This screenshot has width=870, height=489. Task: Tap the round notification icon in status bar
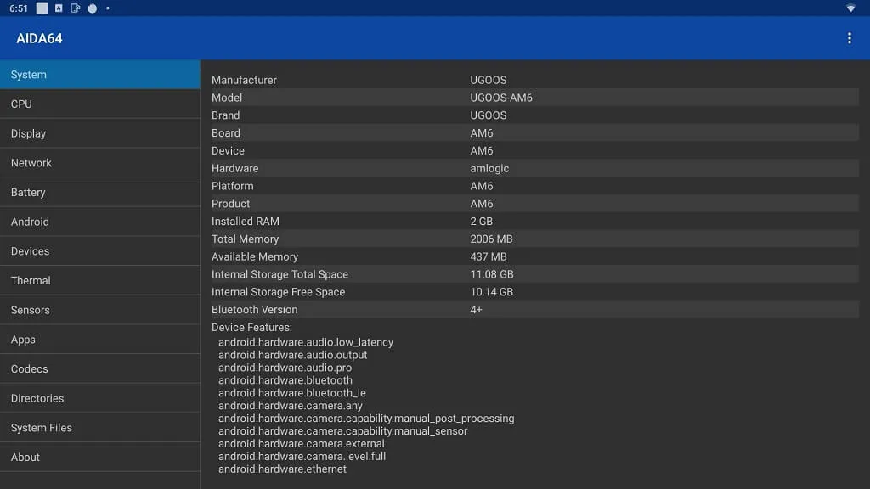[x=92, y=8]
